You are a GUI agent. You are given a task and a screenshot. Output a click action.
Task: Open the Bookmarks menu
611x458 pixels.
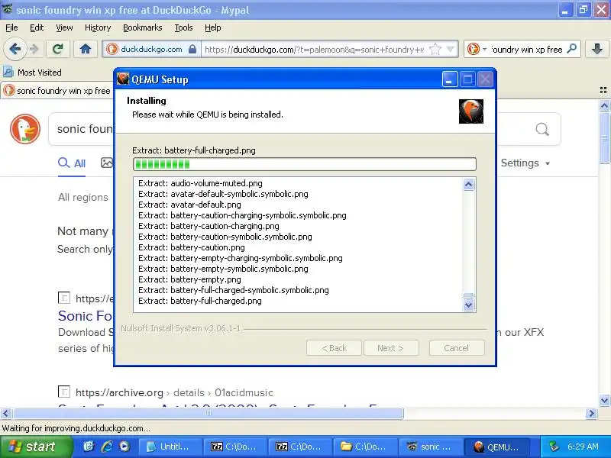click(143, 27)
